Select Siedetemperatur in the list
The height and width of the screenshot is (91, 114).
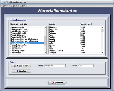[x=27, y=51]
